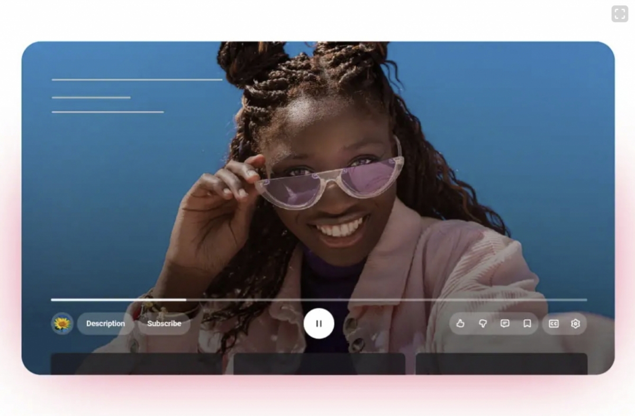Click the top video title line
The height and width of the screenshot is (416, 635).
[137, 80]
